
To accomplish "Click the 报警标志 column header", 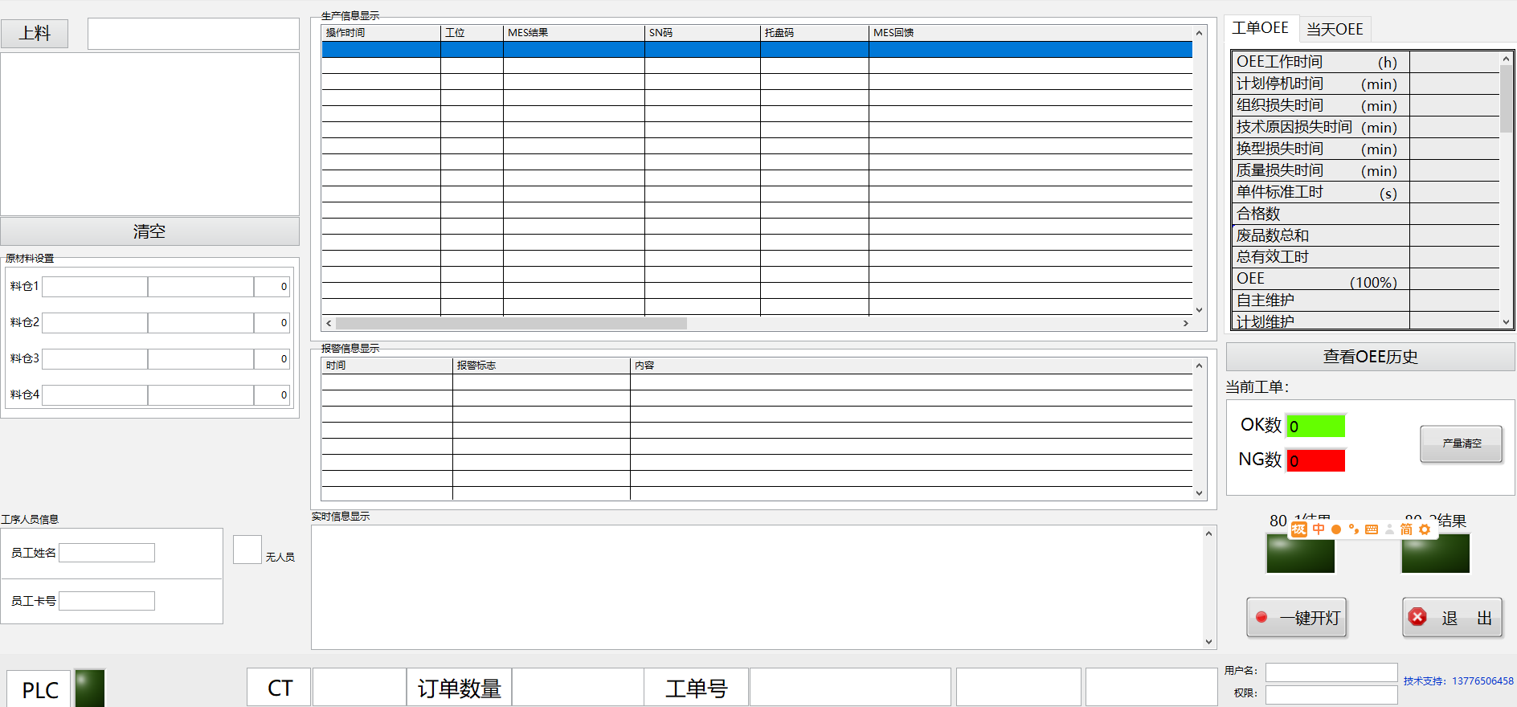I will coord(542,366).
